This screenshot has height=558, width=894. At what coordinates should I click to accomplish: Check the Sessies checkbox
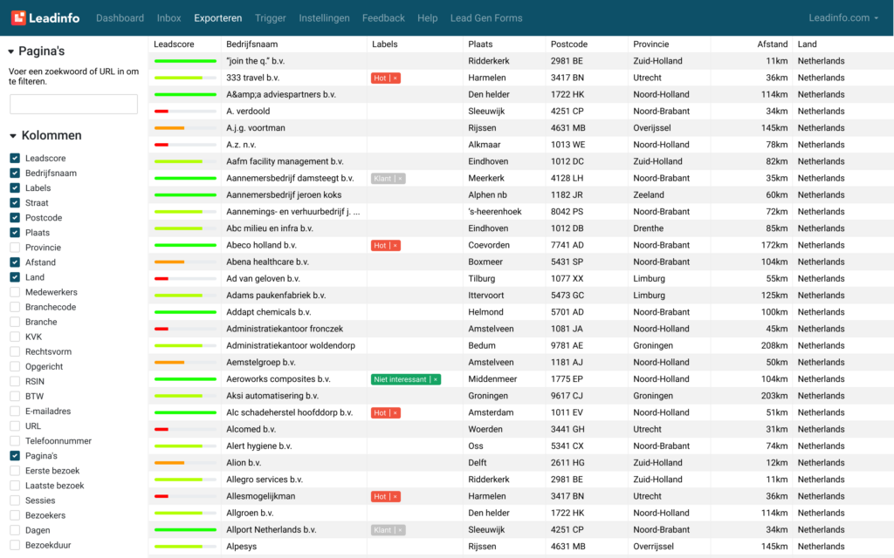coord(15,500)
